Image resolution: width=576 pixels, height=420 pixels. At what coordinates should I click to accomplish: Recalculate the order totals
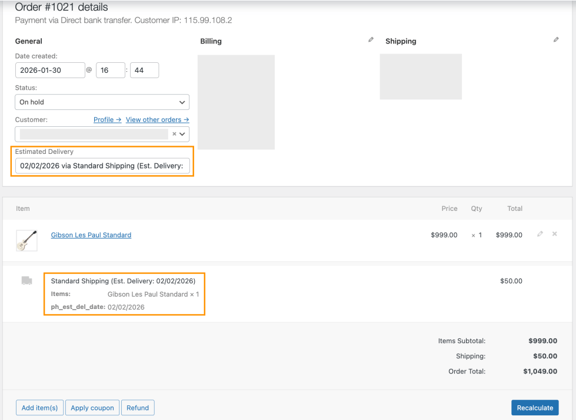coord(535,407)
